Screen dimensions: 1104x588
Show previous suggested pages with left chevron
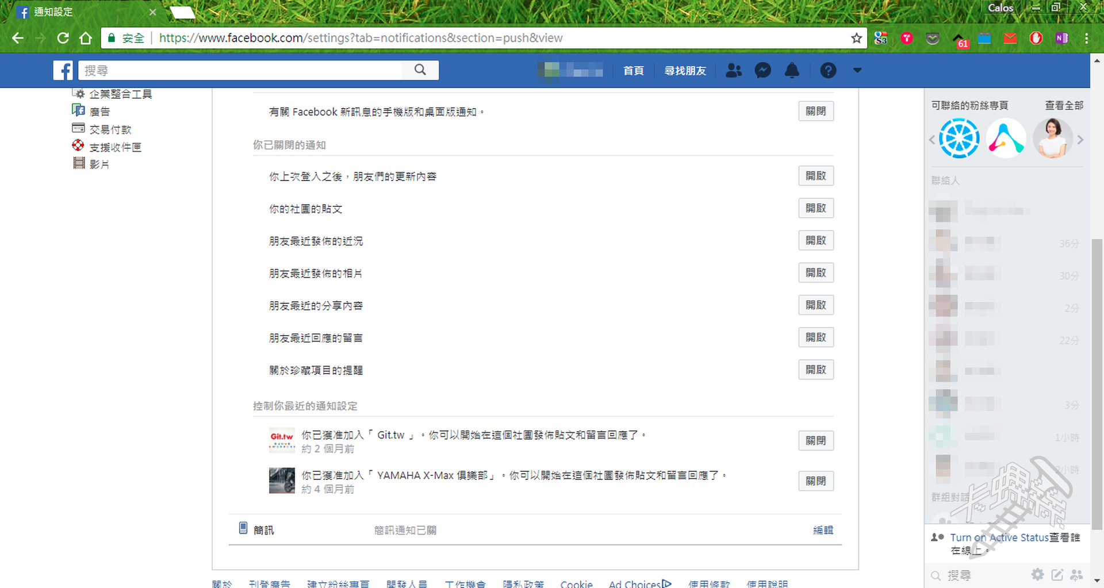point(932,140)
